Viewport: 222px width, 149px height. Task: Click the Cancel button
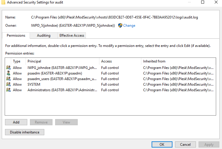tap(185, 145)
